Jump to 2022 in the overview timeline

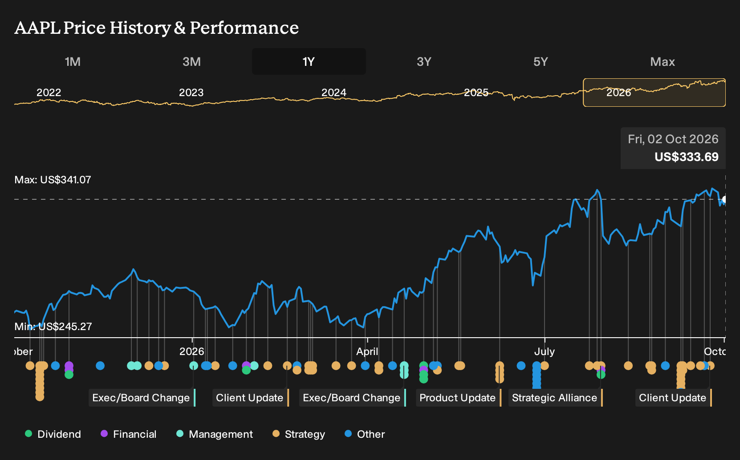coord(49,93)
